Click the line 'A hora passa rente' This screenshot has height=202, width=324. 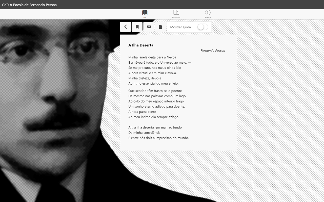tap(142, 112)
